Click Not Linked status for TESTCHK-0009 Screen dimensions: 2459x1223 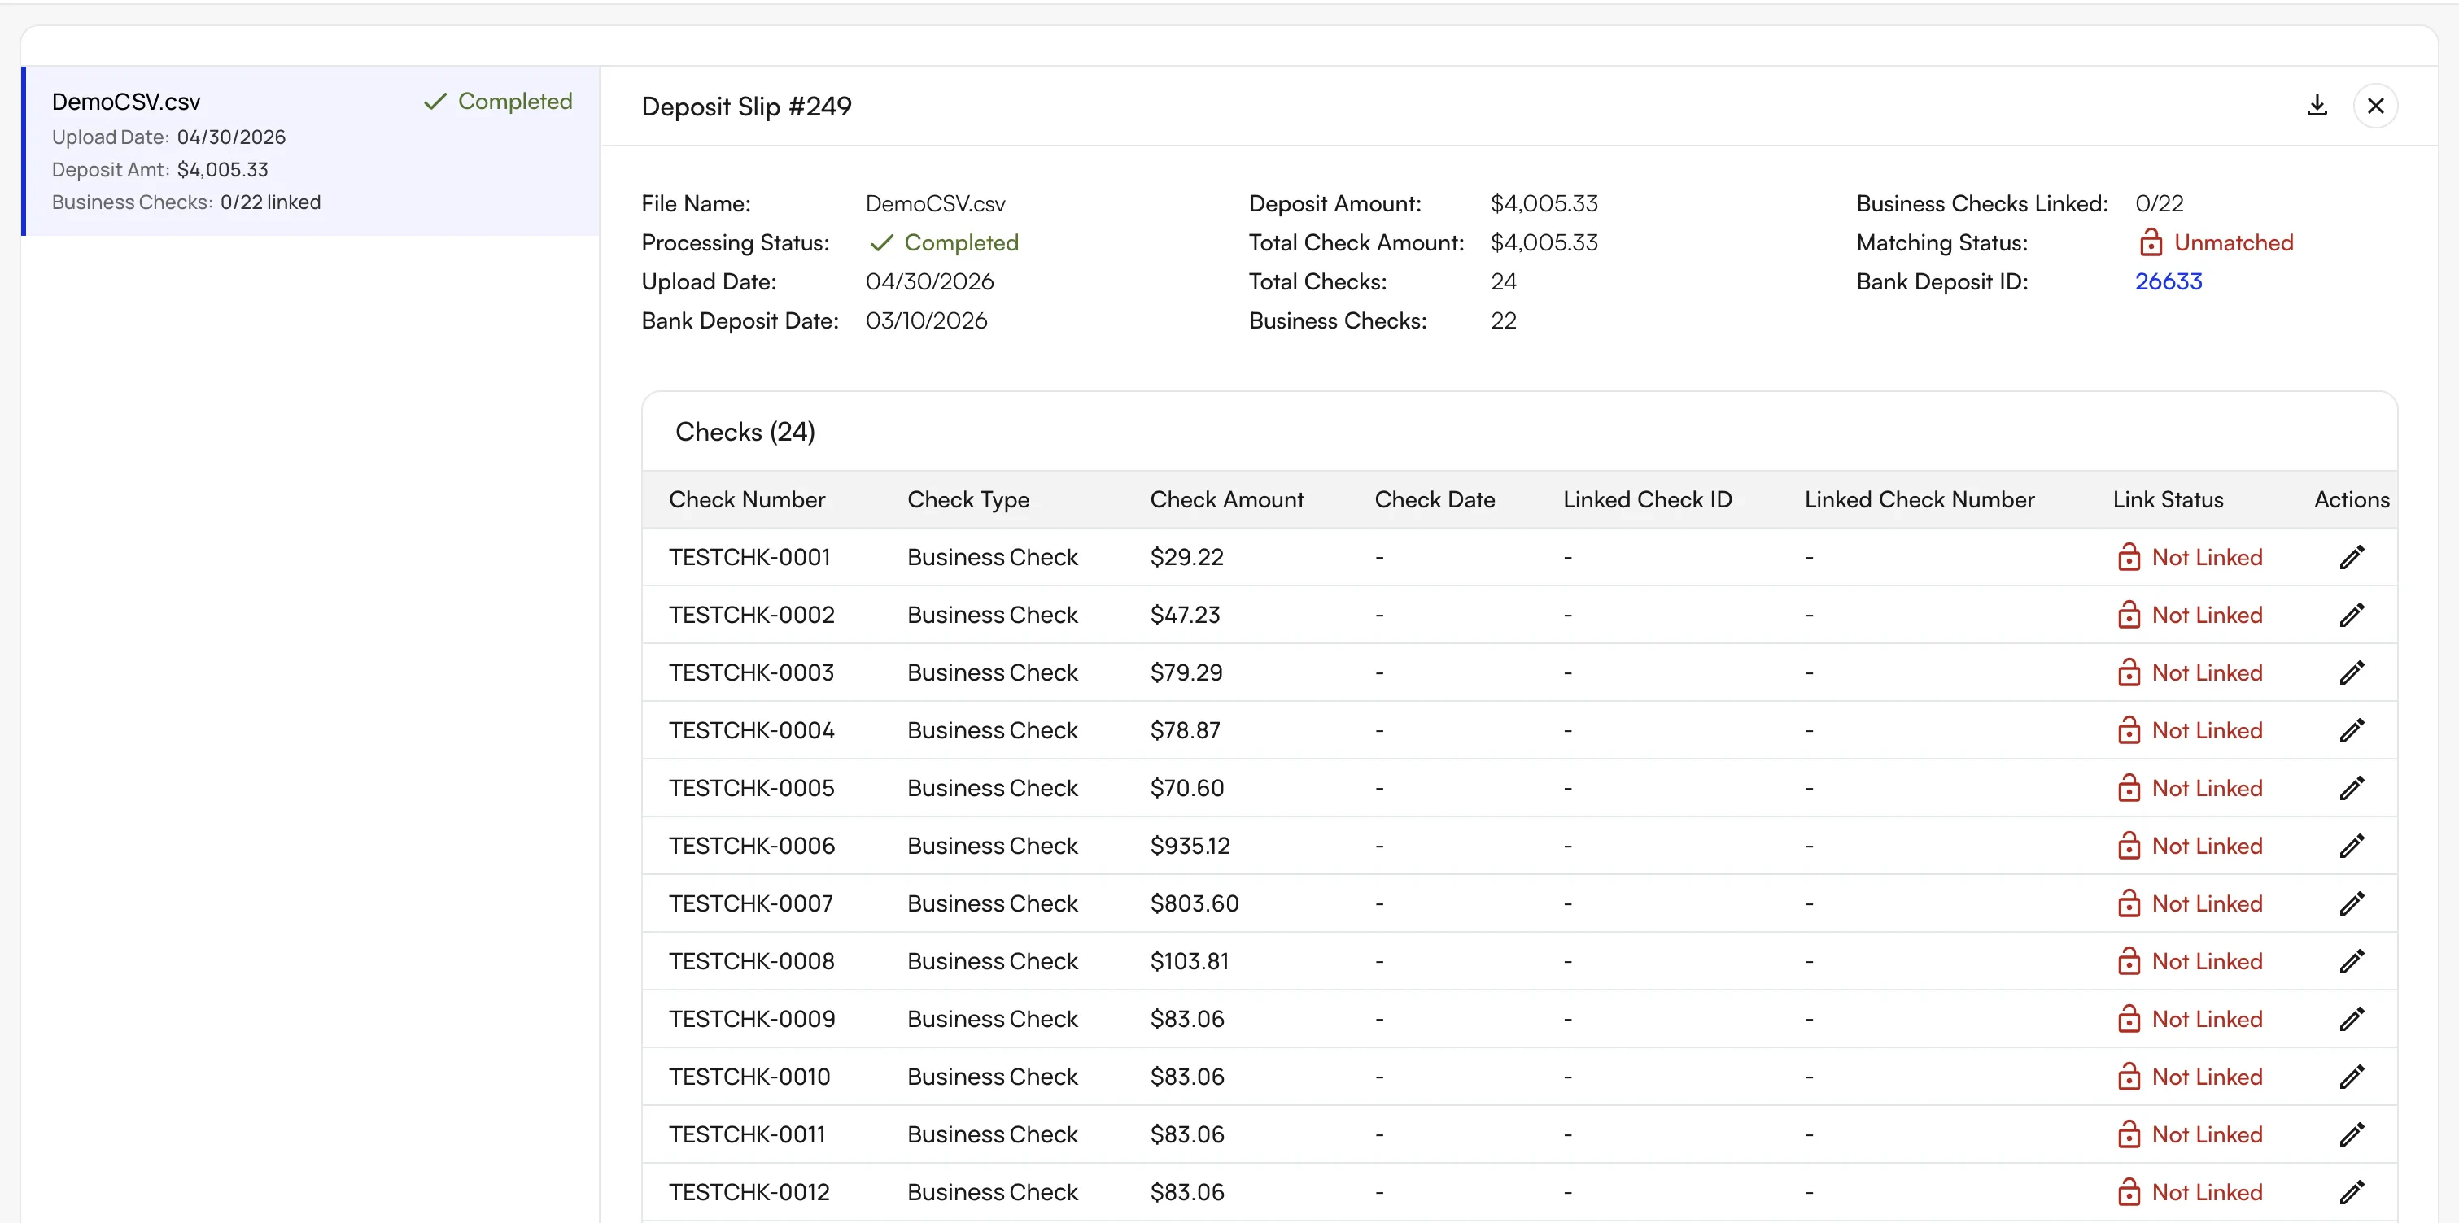click(2190, 1019)
